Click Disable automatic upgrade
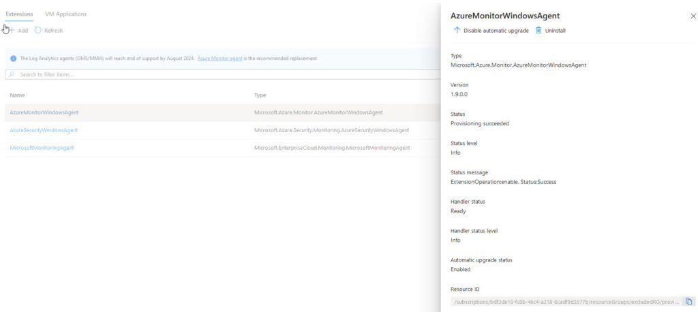Image resolution: width=698 pixels, height=312 pixels. pyautogui.click(x=491, y=31)
